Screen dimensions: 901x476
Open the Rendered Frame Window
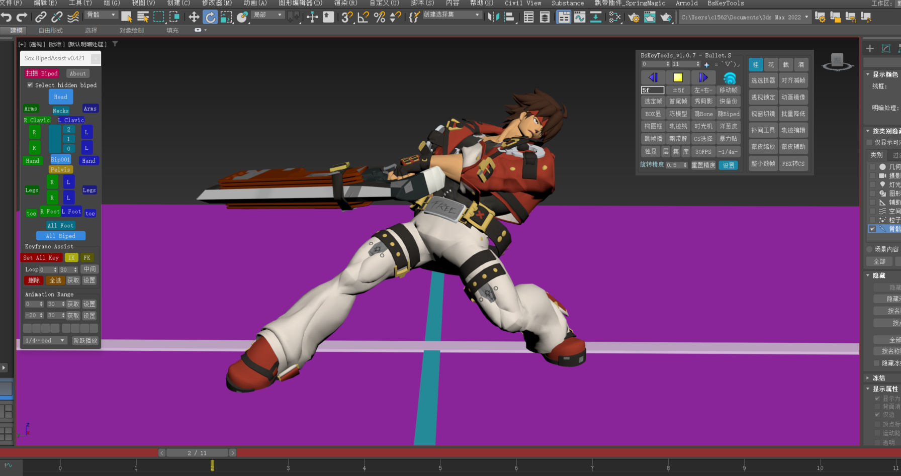[x=650, y=17]
